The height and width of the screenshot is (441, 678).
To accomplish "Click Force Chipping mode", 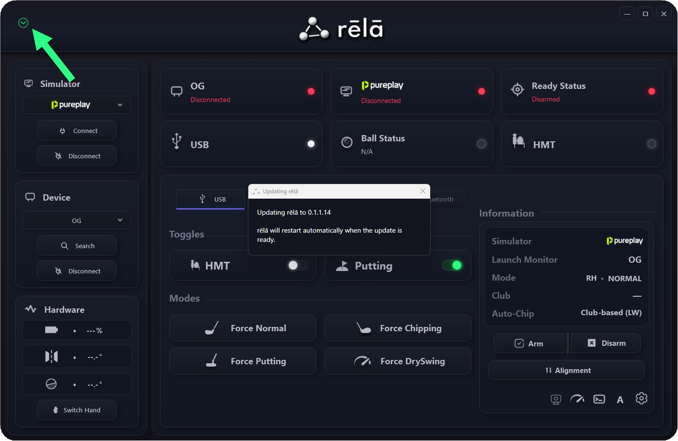I will pos(398,328).
